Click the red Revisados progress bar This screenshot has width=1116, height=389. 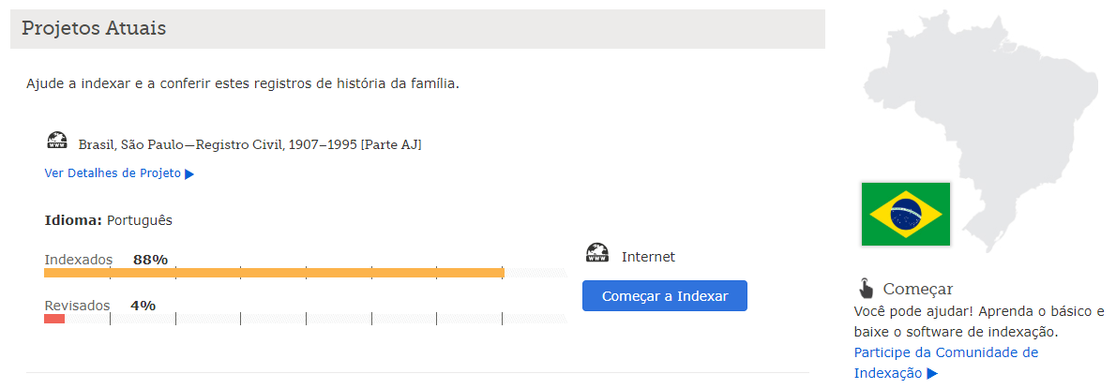pos(54,319)
